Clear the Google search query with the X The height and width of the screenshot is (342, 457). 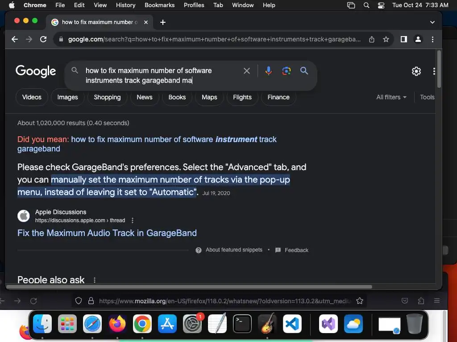click(246, 71)
